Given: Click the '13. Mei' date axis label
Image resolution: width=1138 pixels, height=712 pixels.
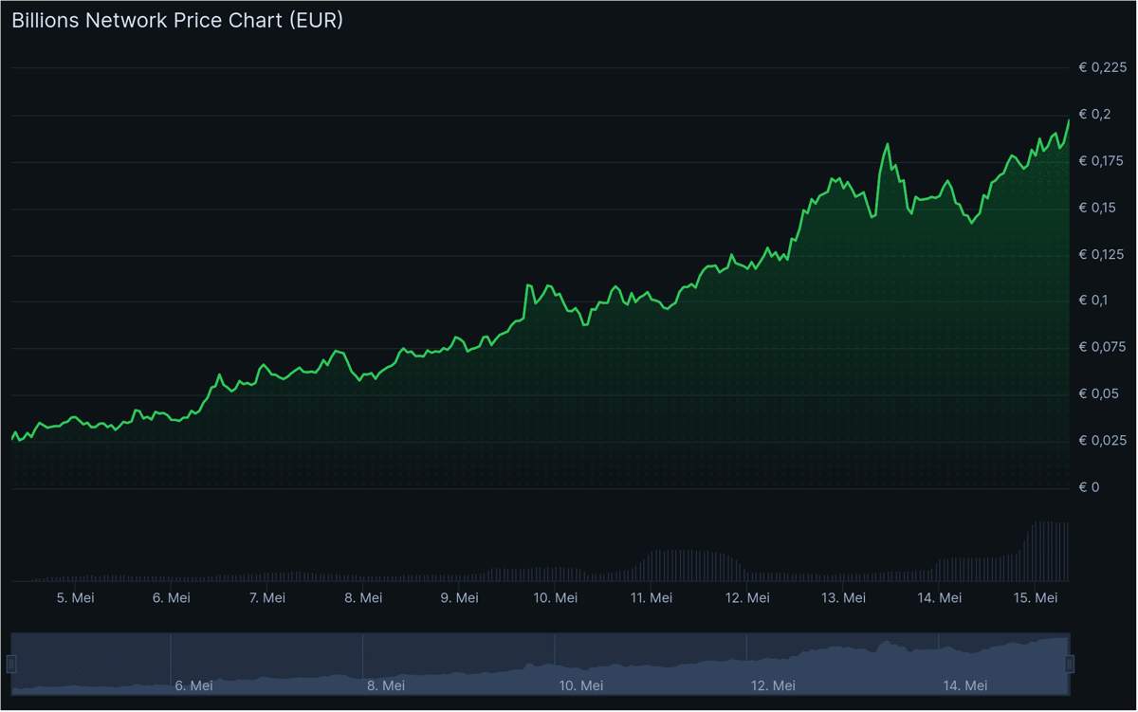Looking at the screenshot, I should click(x=843, y=598).
